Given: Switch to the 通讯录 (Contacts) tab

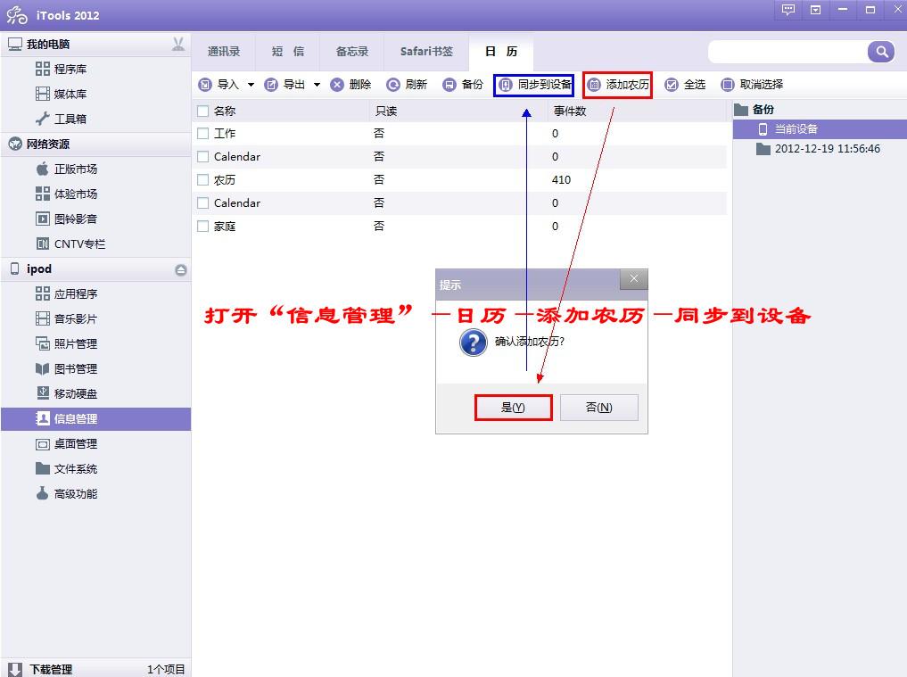Looking at the screenshot, I should coord(224,51).
